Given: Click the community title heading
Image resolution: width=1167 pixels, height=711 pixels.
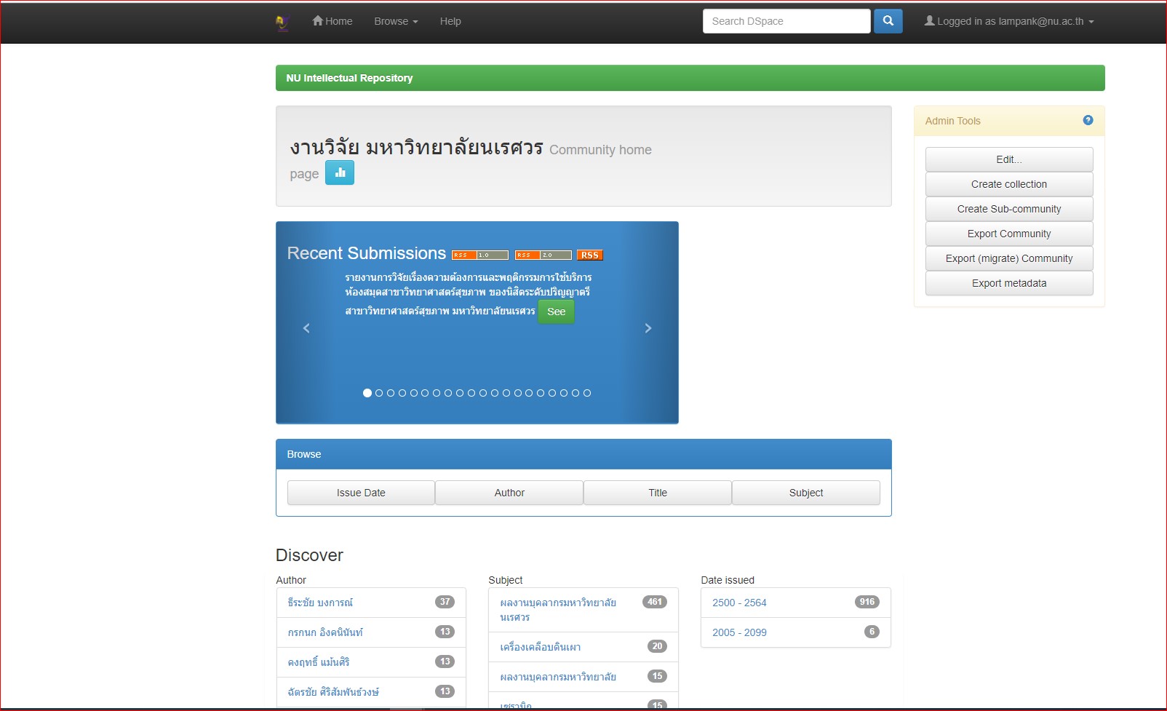Looking at the screenshot, I should [x=416, y=147].
